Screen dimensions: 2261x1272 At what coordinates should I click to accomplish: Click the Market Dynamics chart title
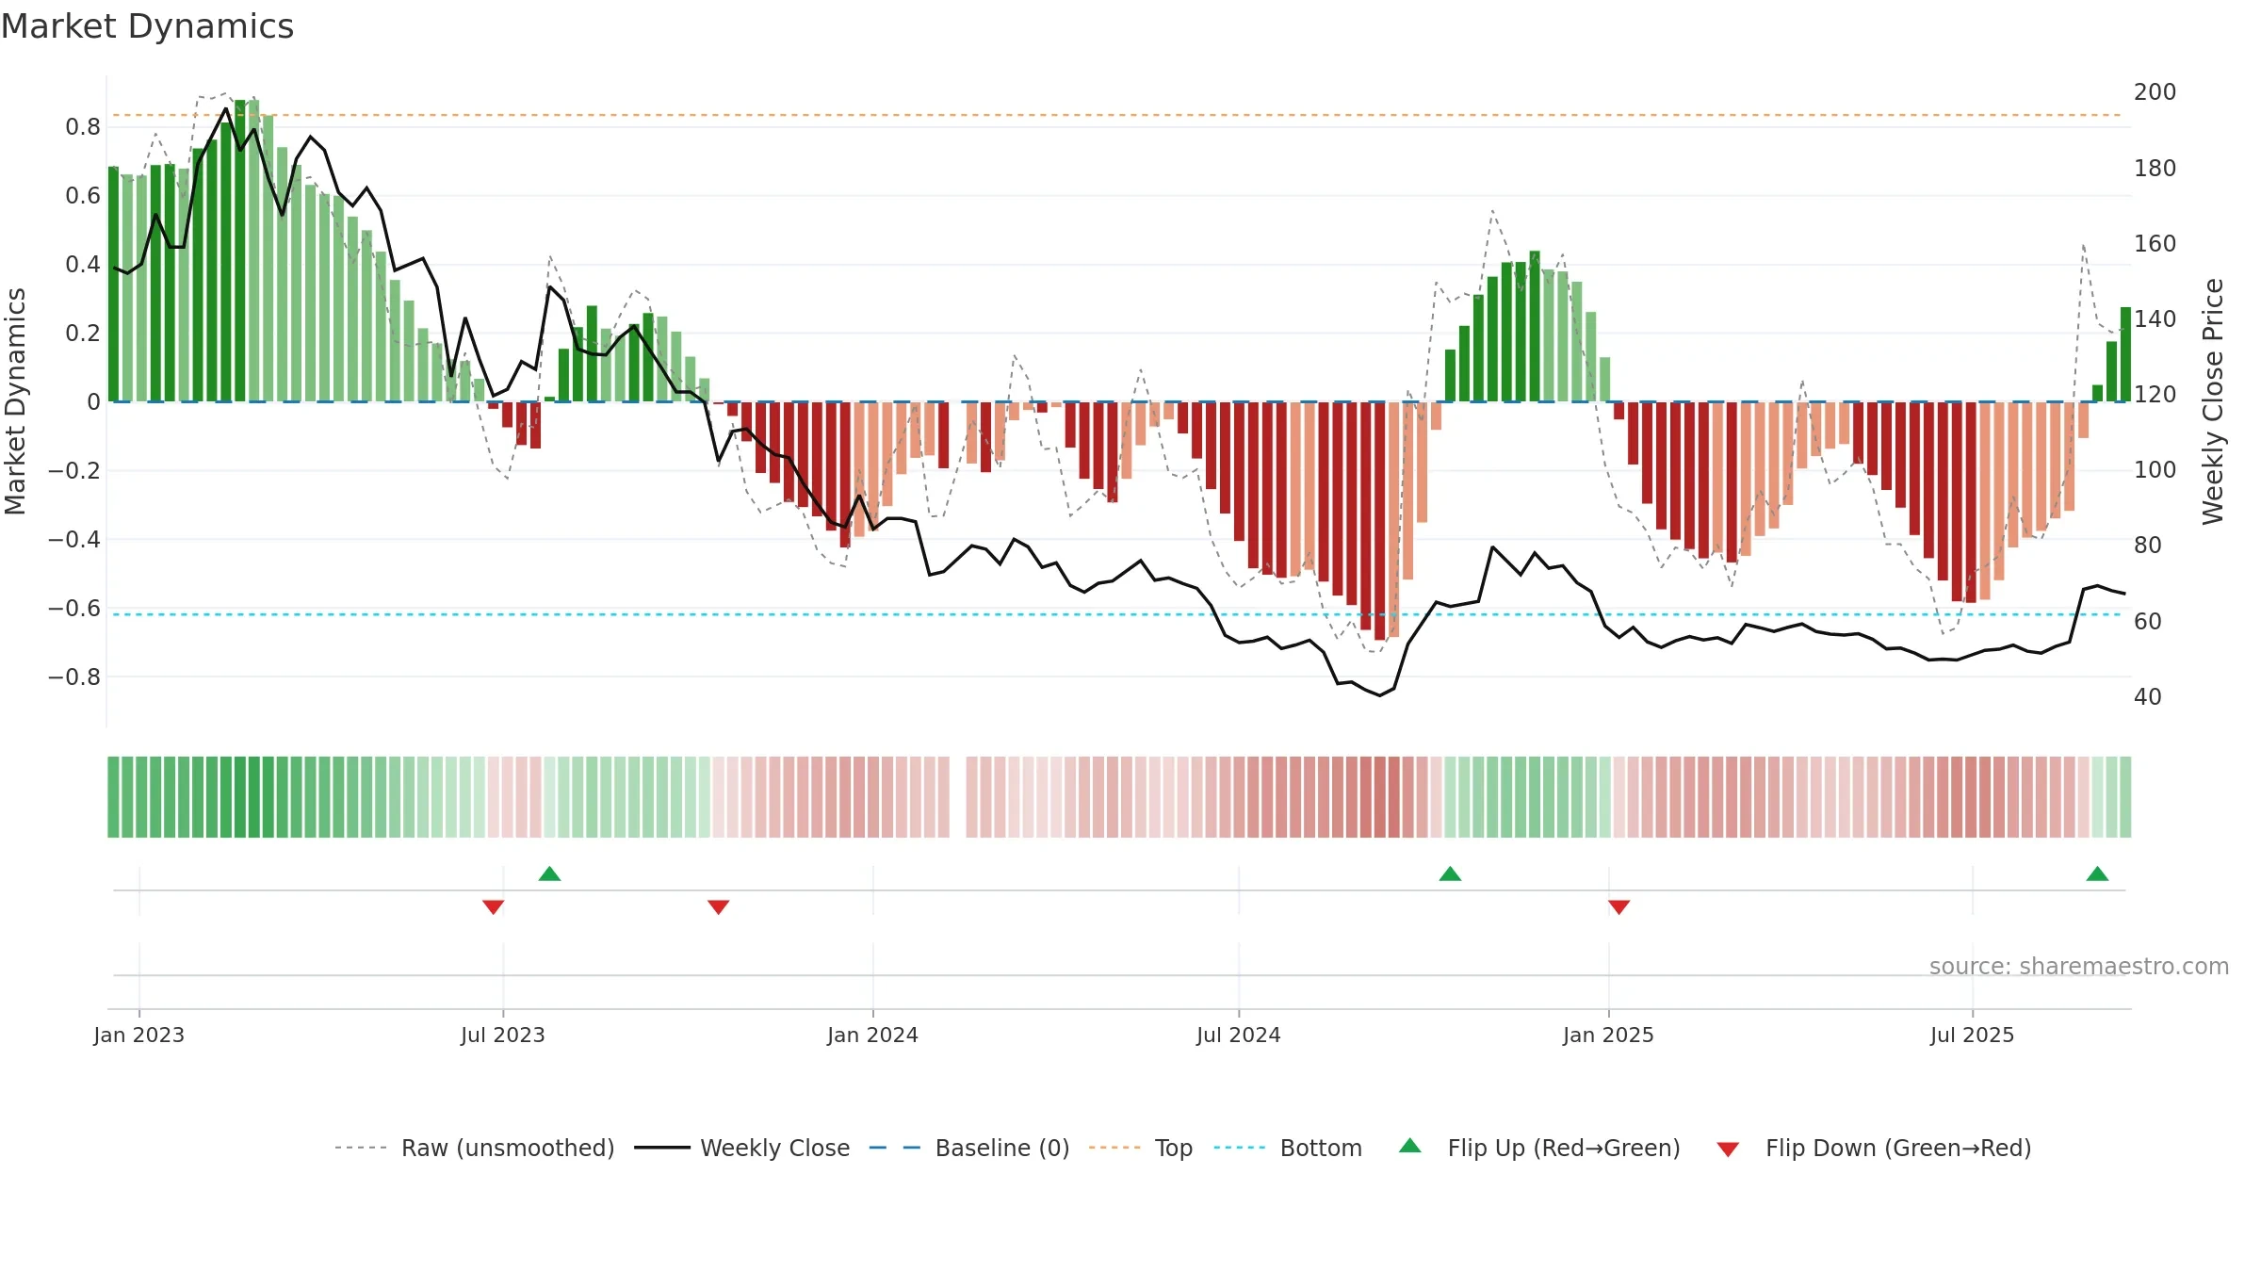click(148, 26)
